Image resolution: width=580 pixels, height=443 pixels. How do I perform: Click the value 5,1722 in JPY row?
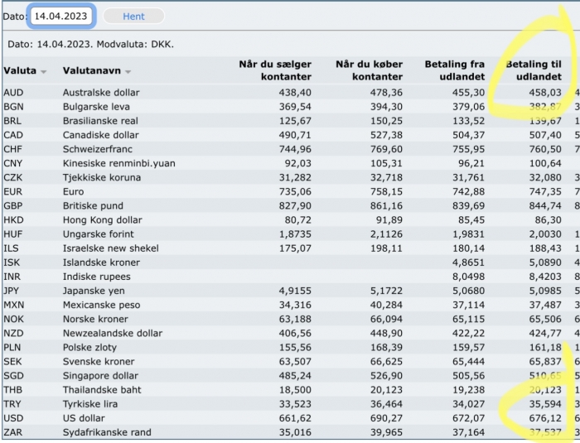click(386, 291)
